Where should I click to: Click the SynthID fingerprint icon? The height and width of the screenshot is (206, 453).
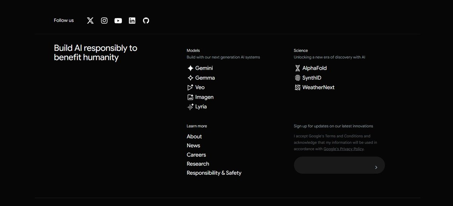[297, 78]
